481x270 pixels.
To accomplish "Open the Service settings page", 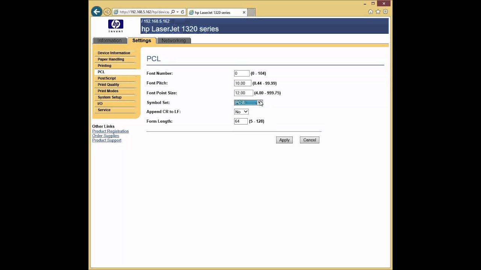I will coord(104,110).
